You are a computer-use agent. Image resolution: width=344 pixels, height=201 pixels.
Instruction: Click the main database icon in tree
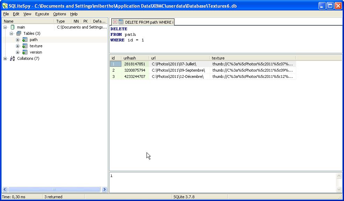13,27
